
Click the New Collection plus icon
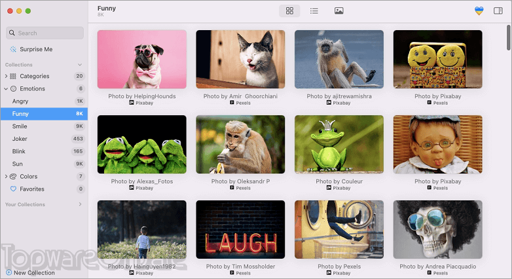pyautogui.click(x=9, y=272)
